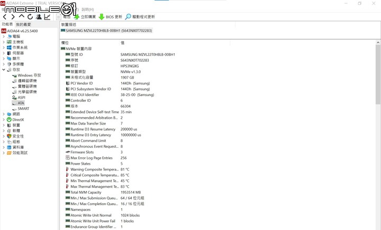Click the 資料庫 database icon

coord(9,147)
